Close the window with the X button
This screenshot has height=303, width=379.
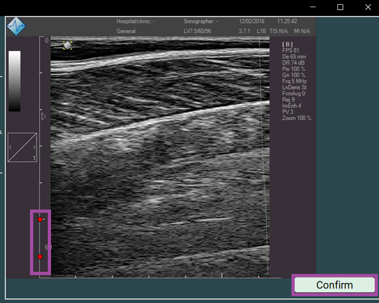tap(368, 7)
